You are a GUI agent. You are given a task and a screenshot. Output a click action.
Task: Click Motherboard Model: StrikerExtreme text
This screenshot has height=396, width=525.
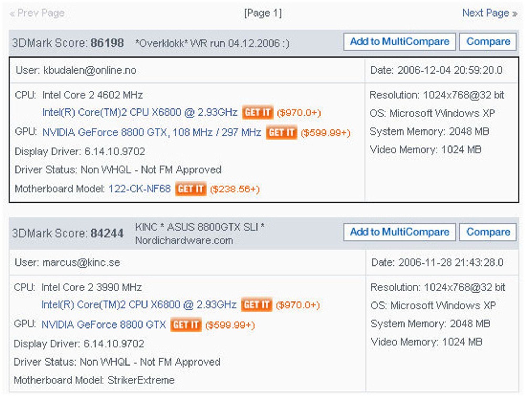94,380
